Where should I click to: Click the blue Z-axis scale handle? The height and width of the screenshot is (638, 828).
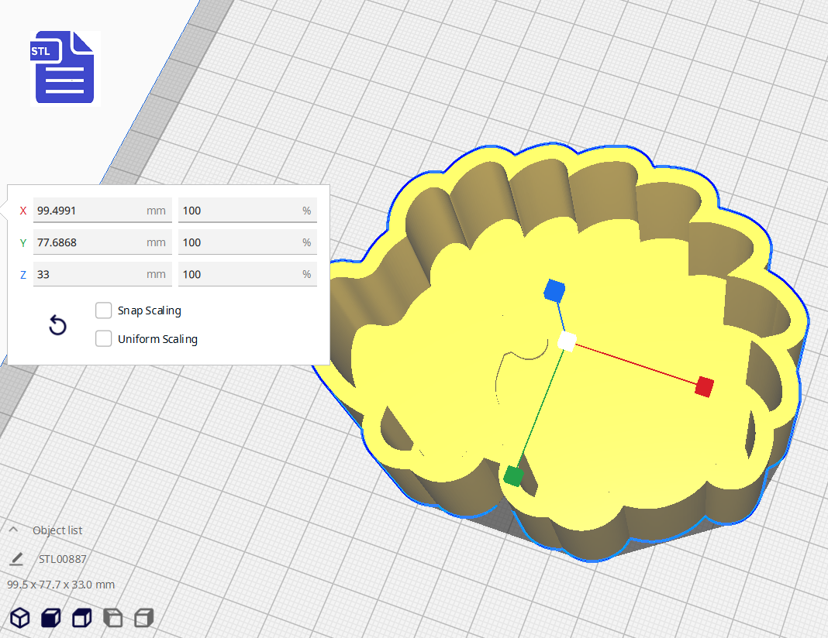pos(554,290)
